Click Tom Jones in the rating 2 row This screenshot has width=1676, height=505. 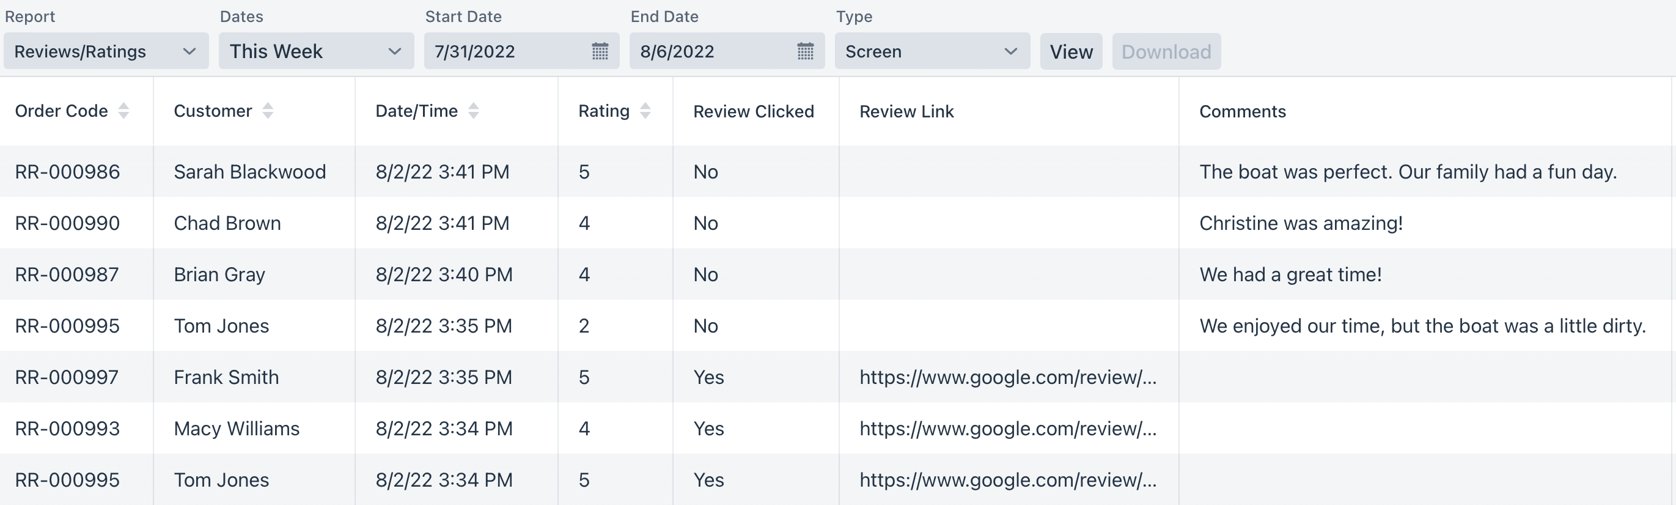click(x=221, y=326)
